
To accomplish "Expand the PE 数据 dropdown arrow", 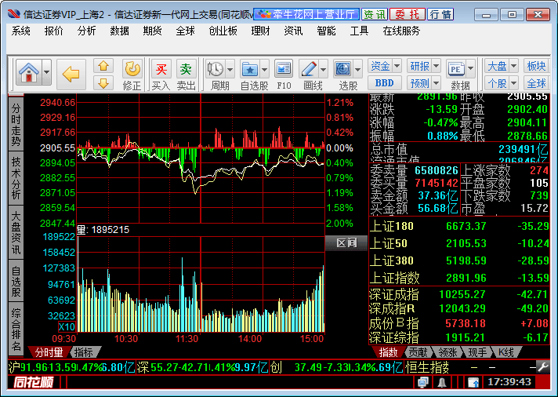I will point(470,69).
